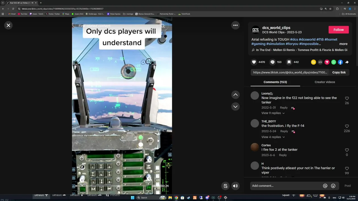Image resolution: width=358 pixels, height=201 pixels.
Task: Toggle the clip icon beside the volume button
Action: tap(225, 186)
